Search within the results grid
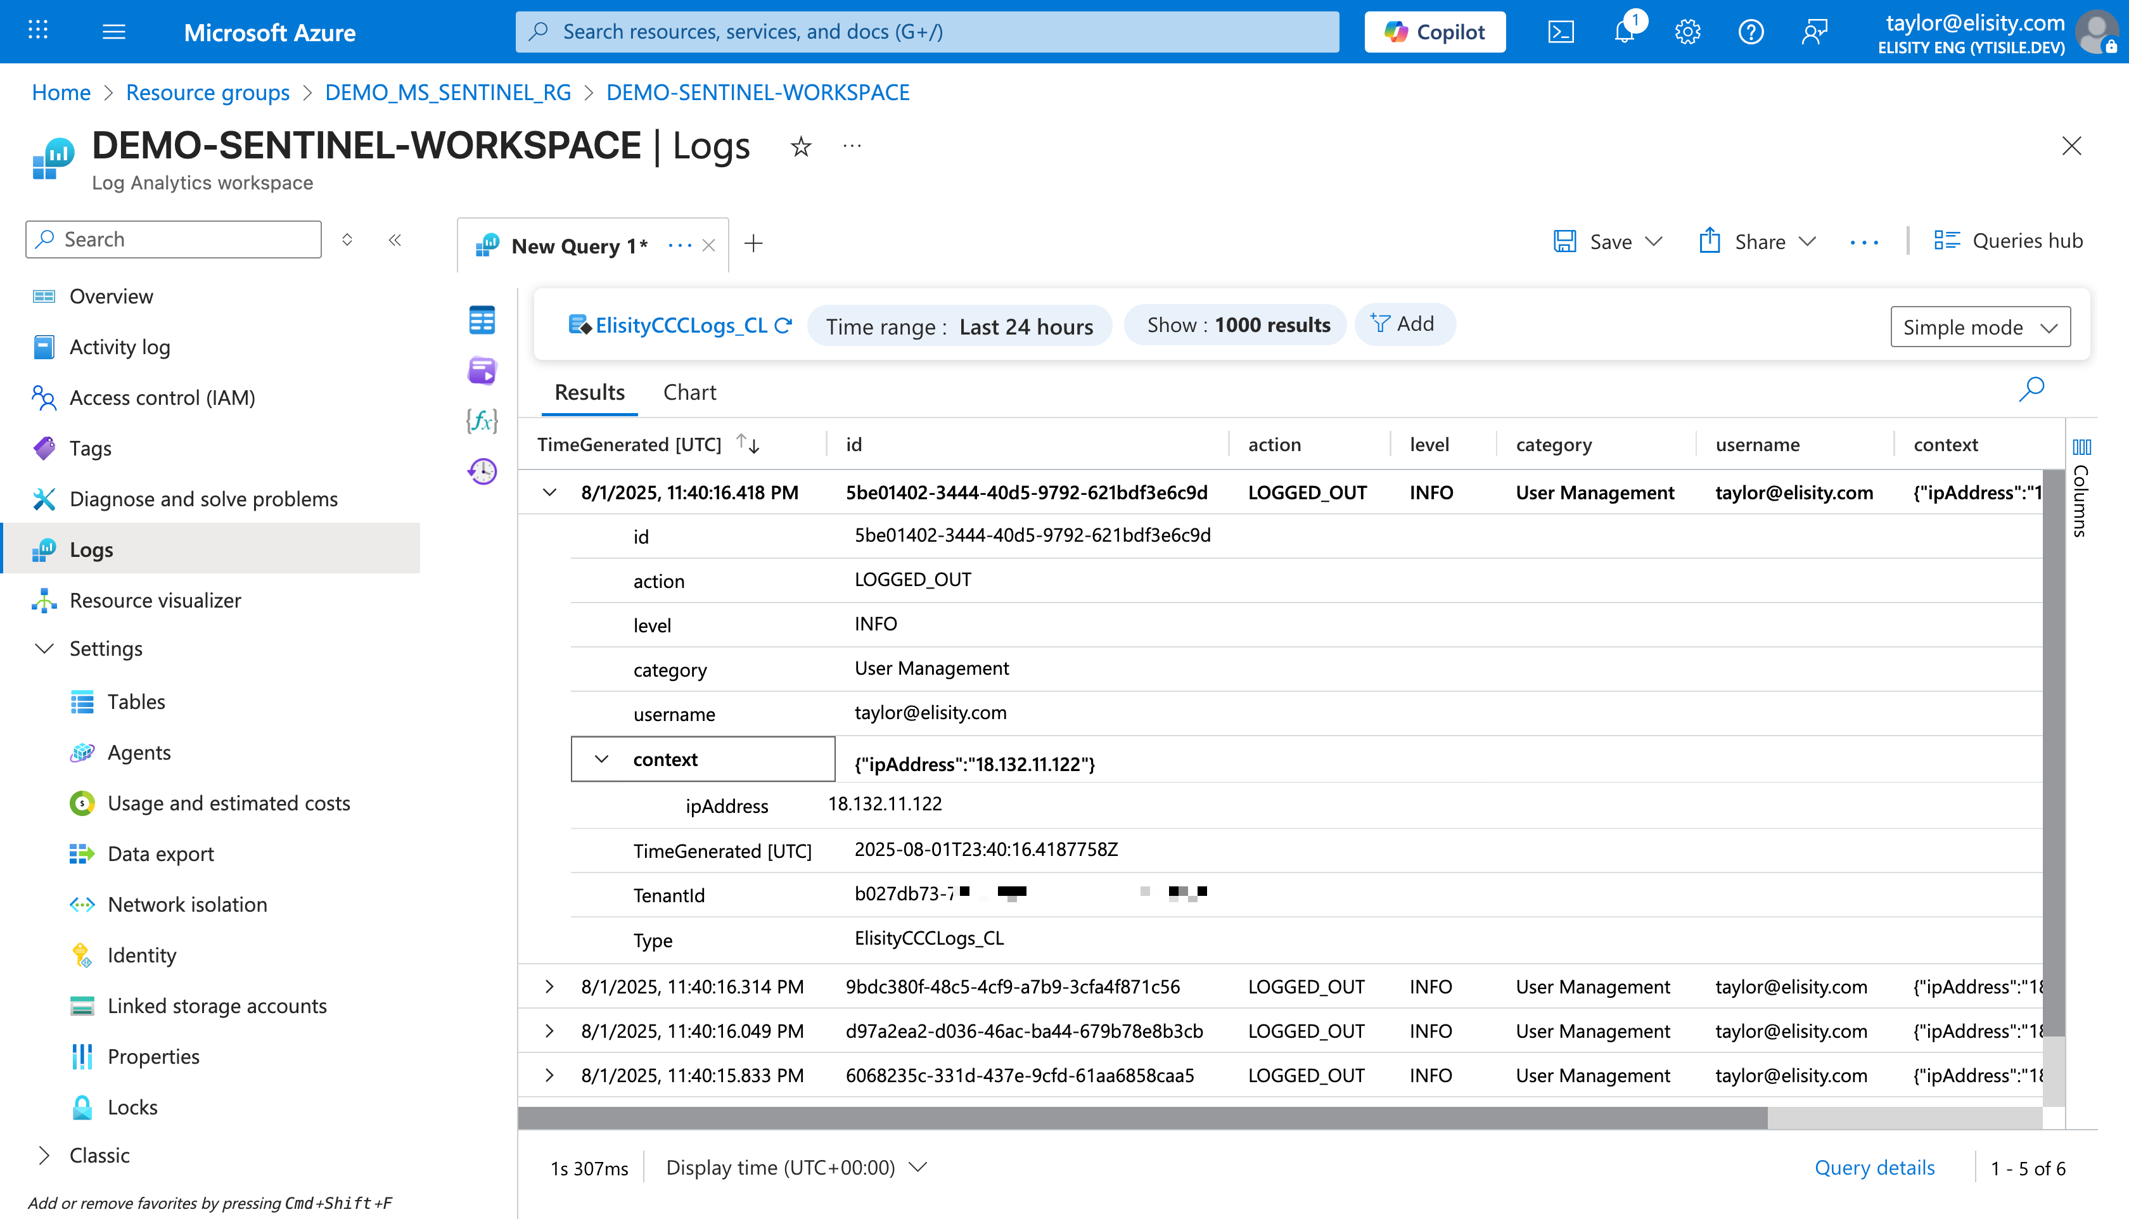Image resolution: width=2129 pixels, height=1219 pixels. pyautogui.click(x=2032, y=389)
